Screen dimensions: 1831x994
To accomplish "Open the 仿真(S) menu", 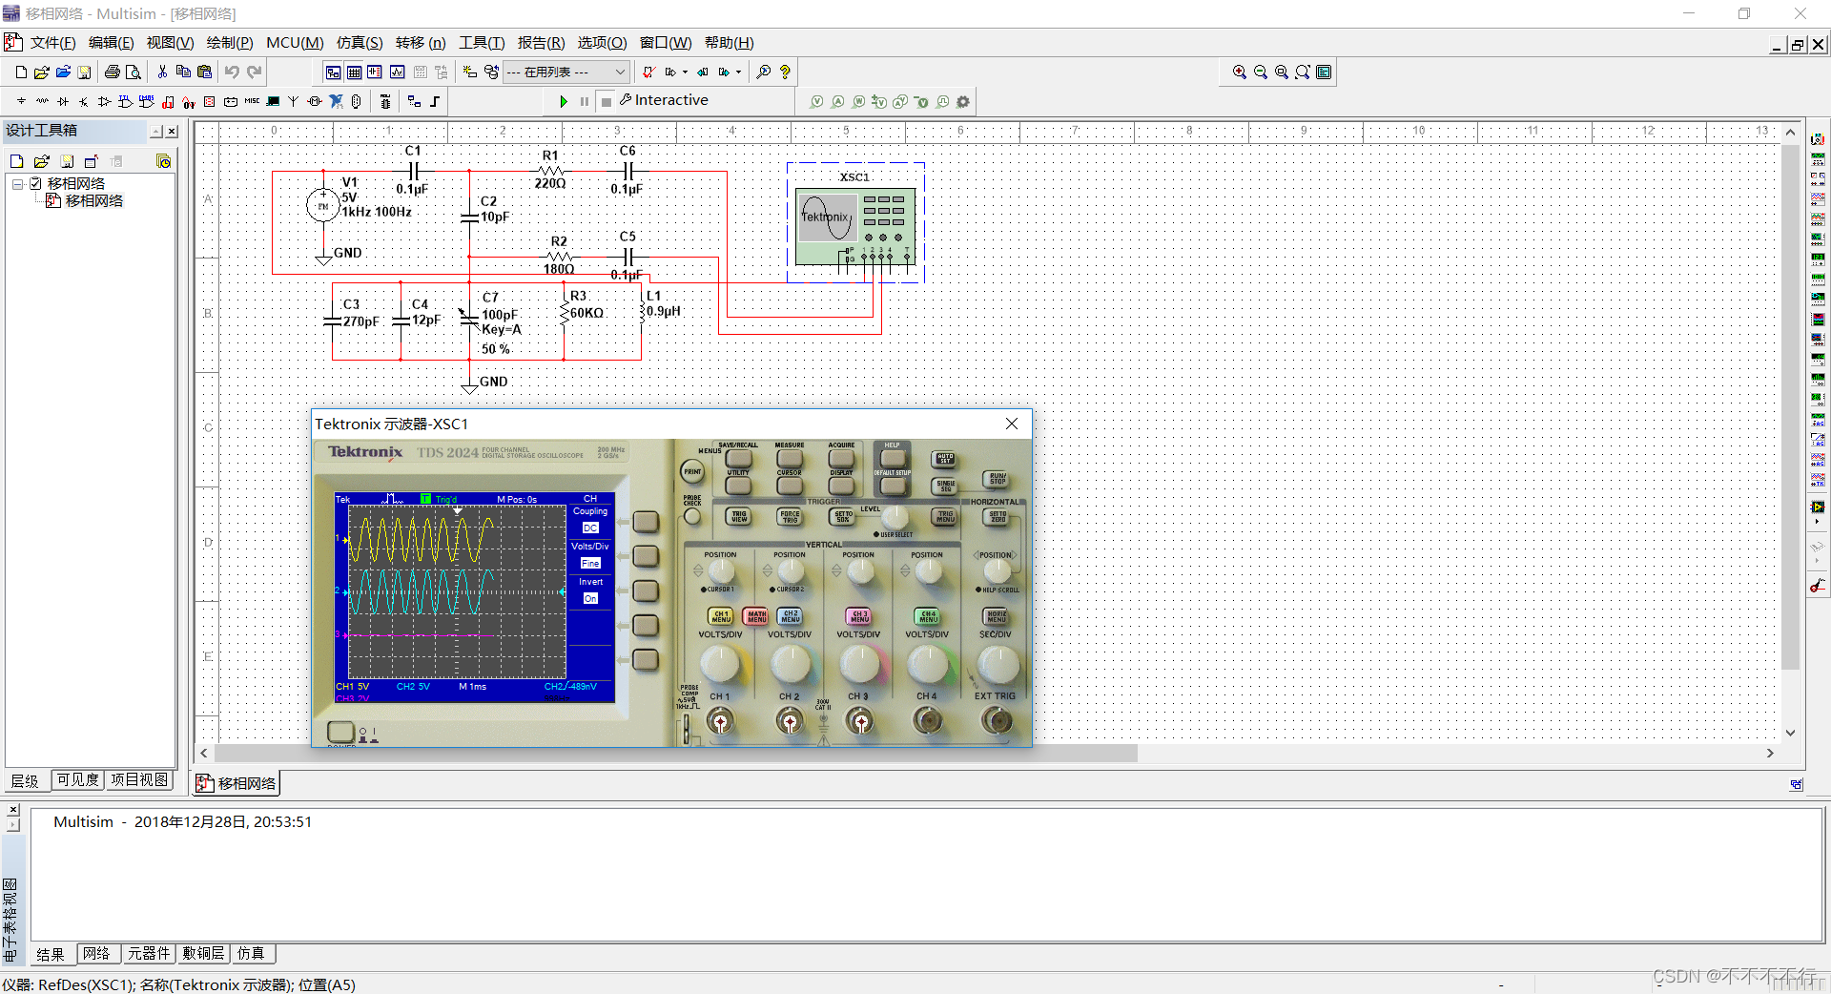I will [x=360, y=43].
